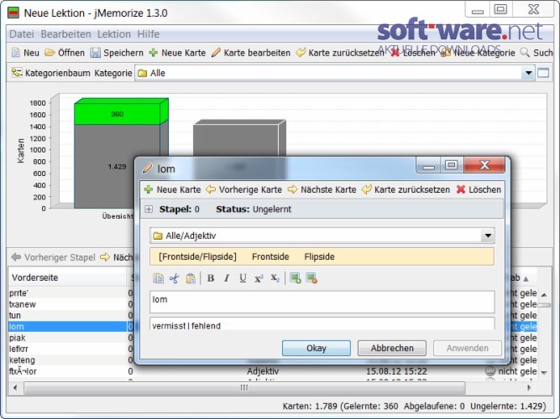Select the Frontside tab
This screenshot has width=560, height=419.
pos(270,256)
